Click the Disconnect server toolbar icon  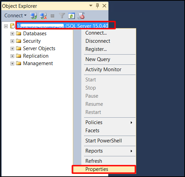[x=43, y=16]
